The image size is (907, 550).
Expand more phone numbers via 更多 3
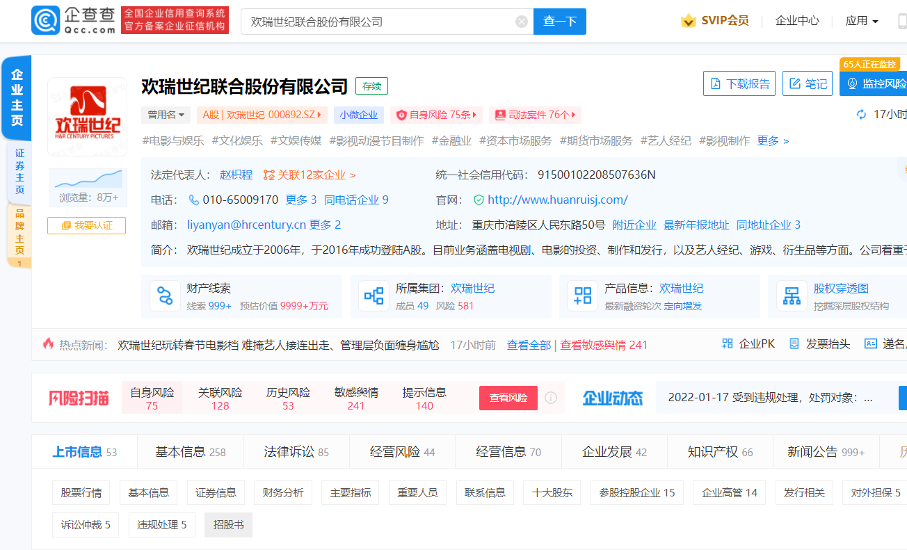(x=300, y=200)
